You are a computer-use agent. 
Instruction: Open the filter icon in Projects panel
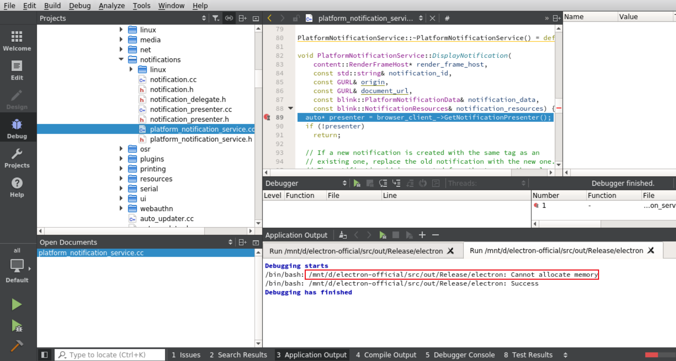point(216,18)
